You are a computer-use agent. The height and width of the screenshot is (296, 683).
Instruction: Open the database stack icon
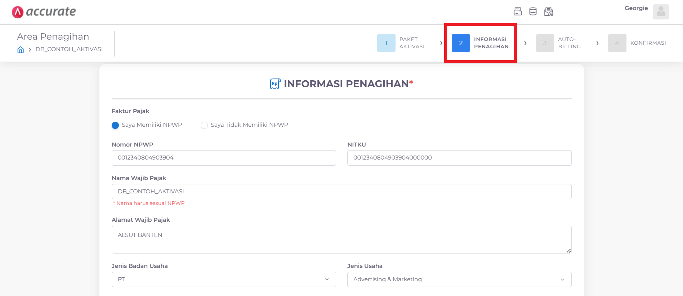click(533, 12)
